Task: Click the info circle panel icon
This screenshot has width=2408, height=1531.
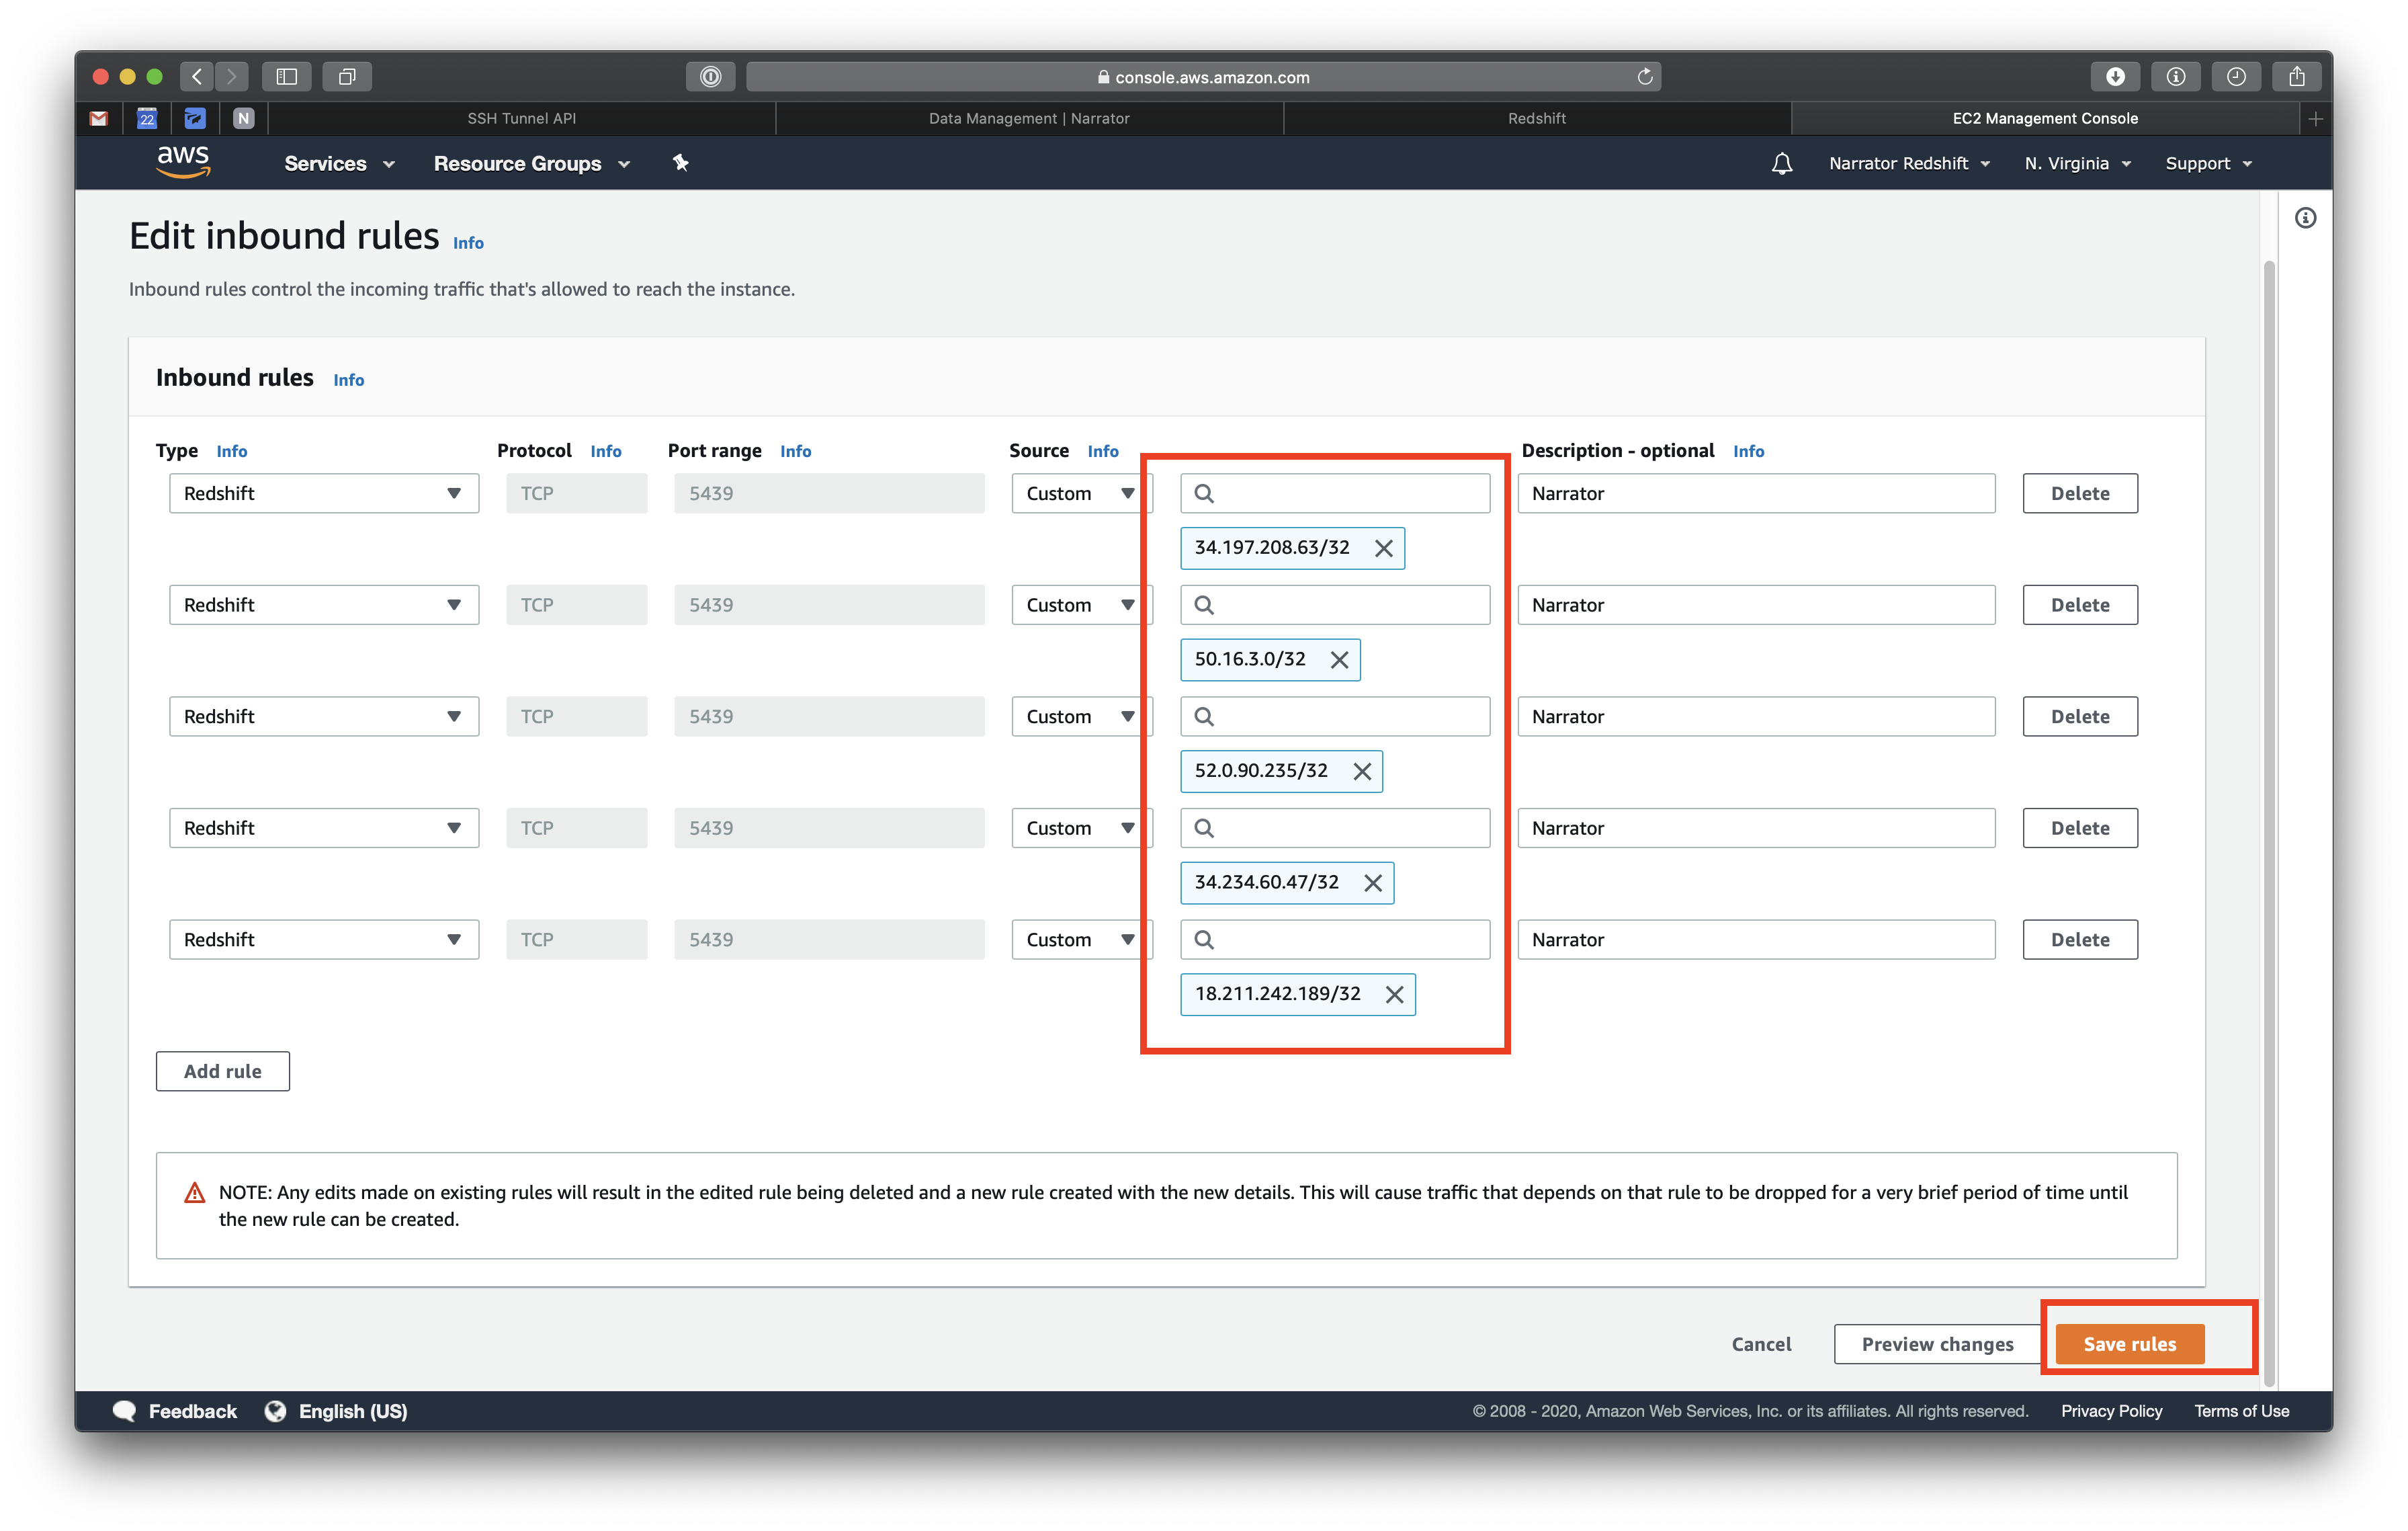Action: pyautogui.click(x=2305, y=218)
